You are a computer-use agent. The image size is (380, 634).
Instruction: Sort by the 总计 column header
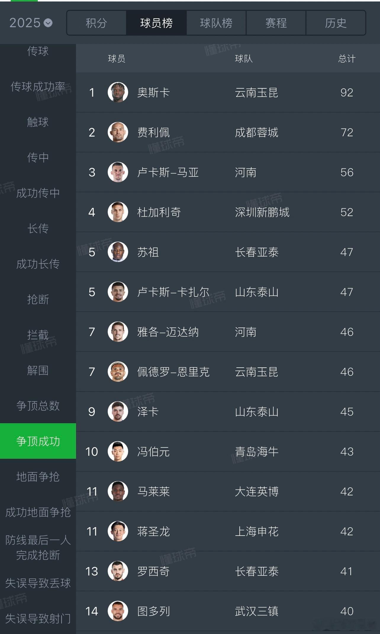(x=347, y=59)
